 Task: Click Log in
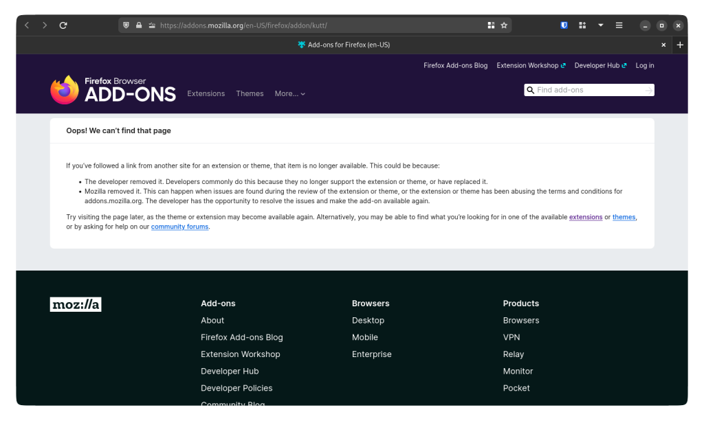(645, 65)
